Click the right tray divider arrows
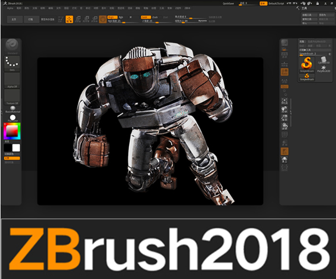Viewport: 336px width, 279px height. [290, 112]
